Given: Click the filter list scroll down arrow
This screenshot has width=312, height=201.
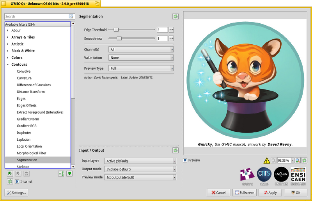Looking at the screenshot, I should point(73,167).
